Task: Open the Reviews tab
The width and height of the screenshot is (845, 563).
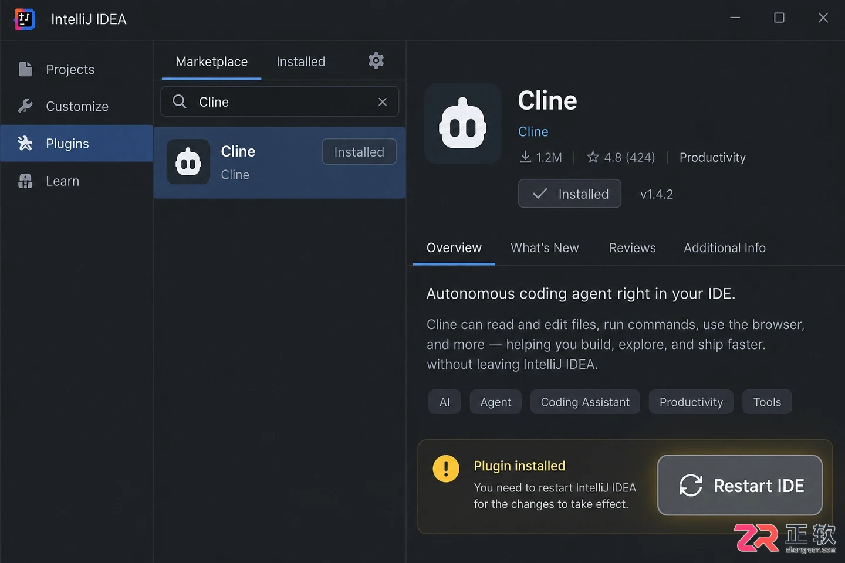Action: click(x=633, y=248)
